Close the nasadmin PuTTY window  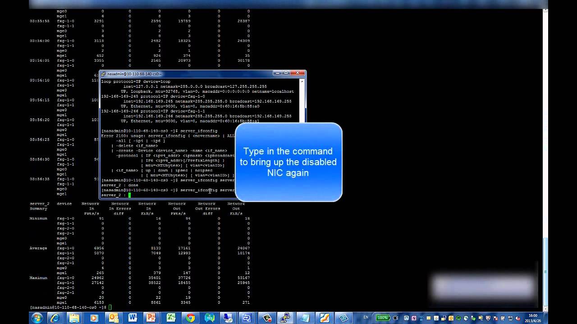pos(298,73)
